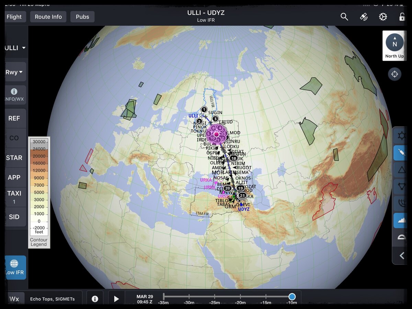Tap the ULLI - UDYZ route title

tap(206, 13)
